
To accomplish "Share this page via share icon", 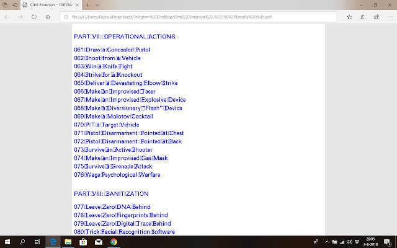I will click(377, 17).
